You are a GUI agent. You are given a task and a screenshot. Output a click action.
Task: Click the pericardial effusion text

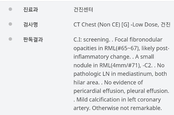coord(99,91)
